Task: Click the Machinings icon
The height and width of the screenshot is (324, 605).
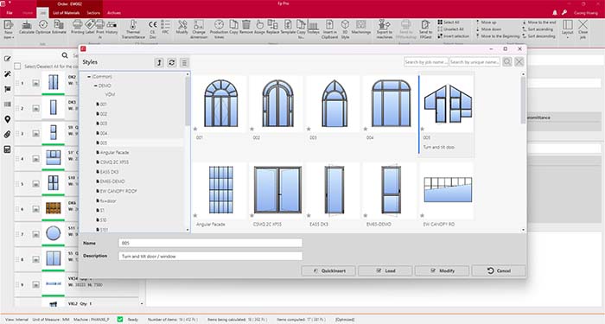Action: [361, 28]
